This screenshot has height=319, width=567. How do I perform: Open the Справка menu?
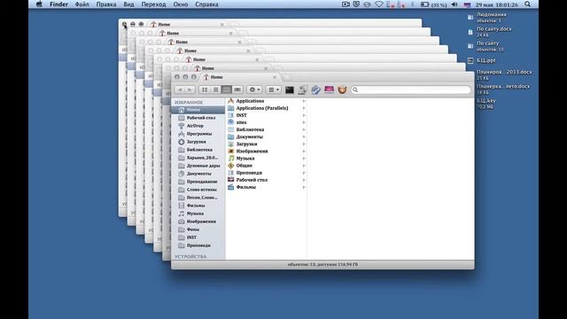(206, 4)
